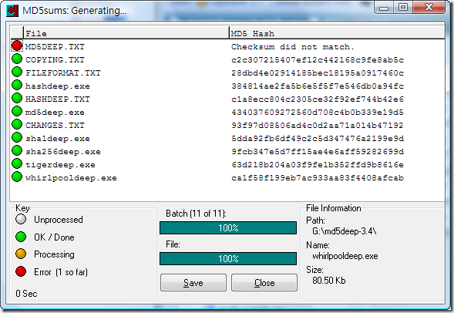Screen dimensions: 454x313
Task: Maximize the MD5sums window
Action: tap(403, 7)
